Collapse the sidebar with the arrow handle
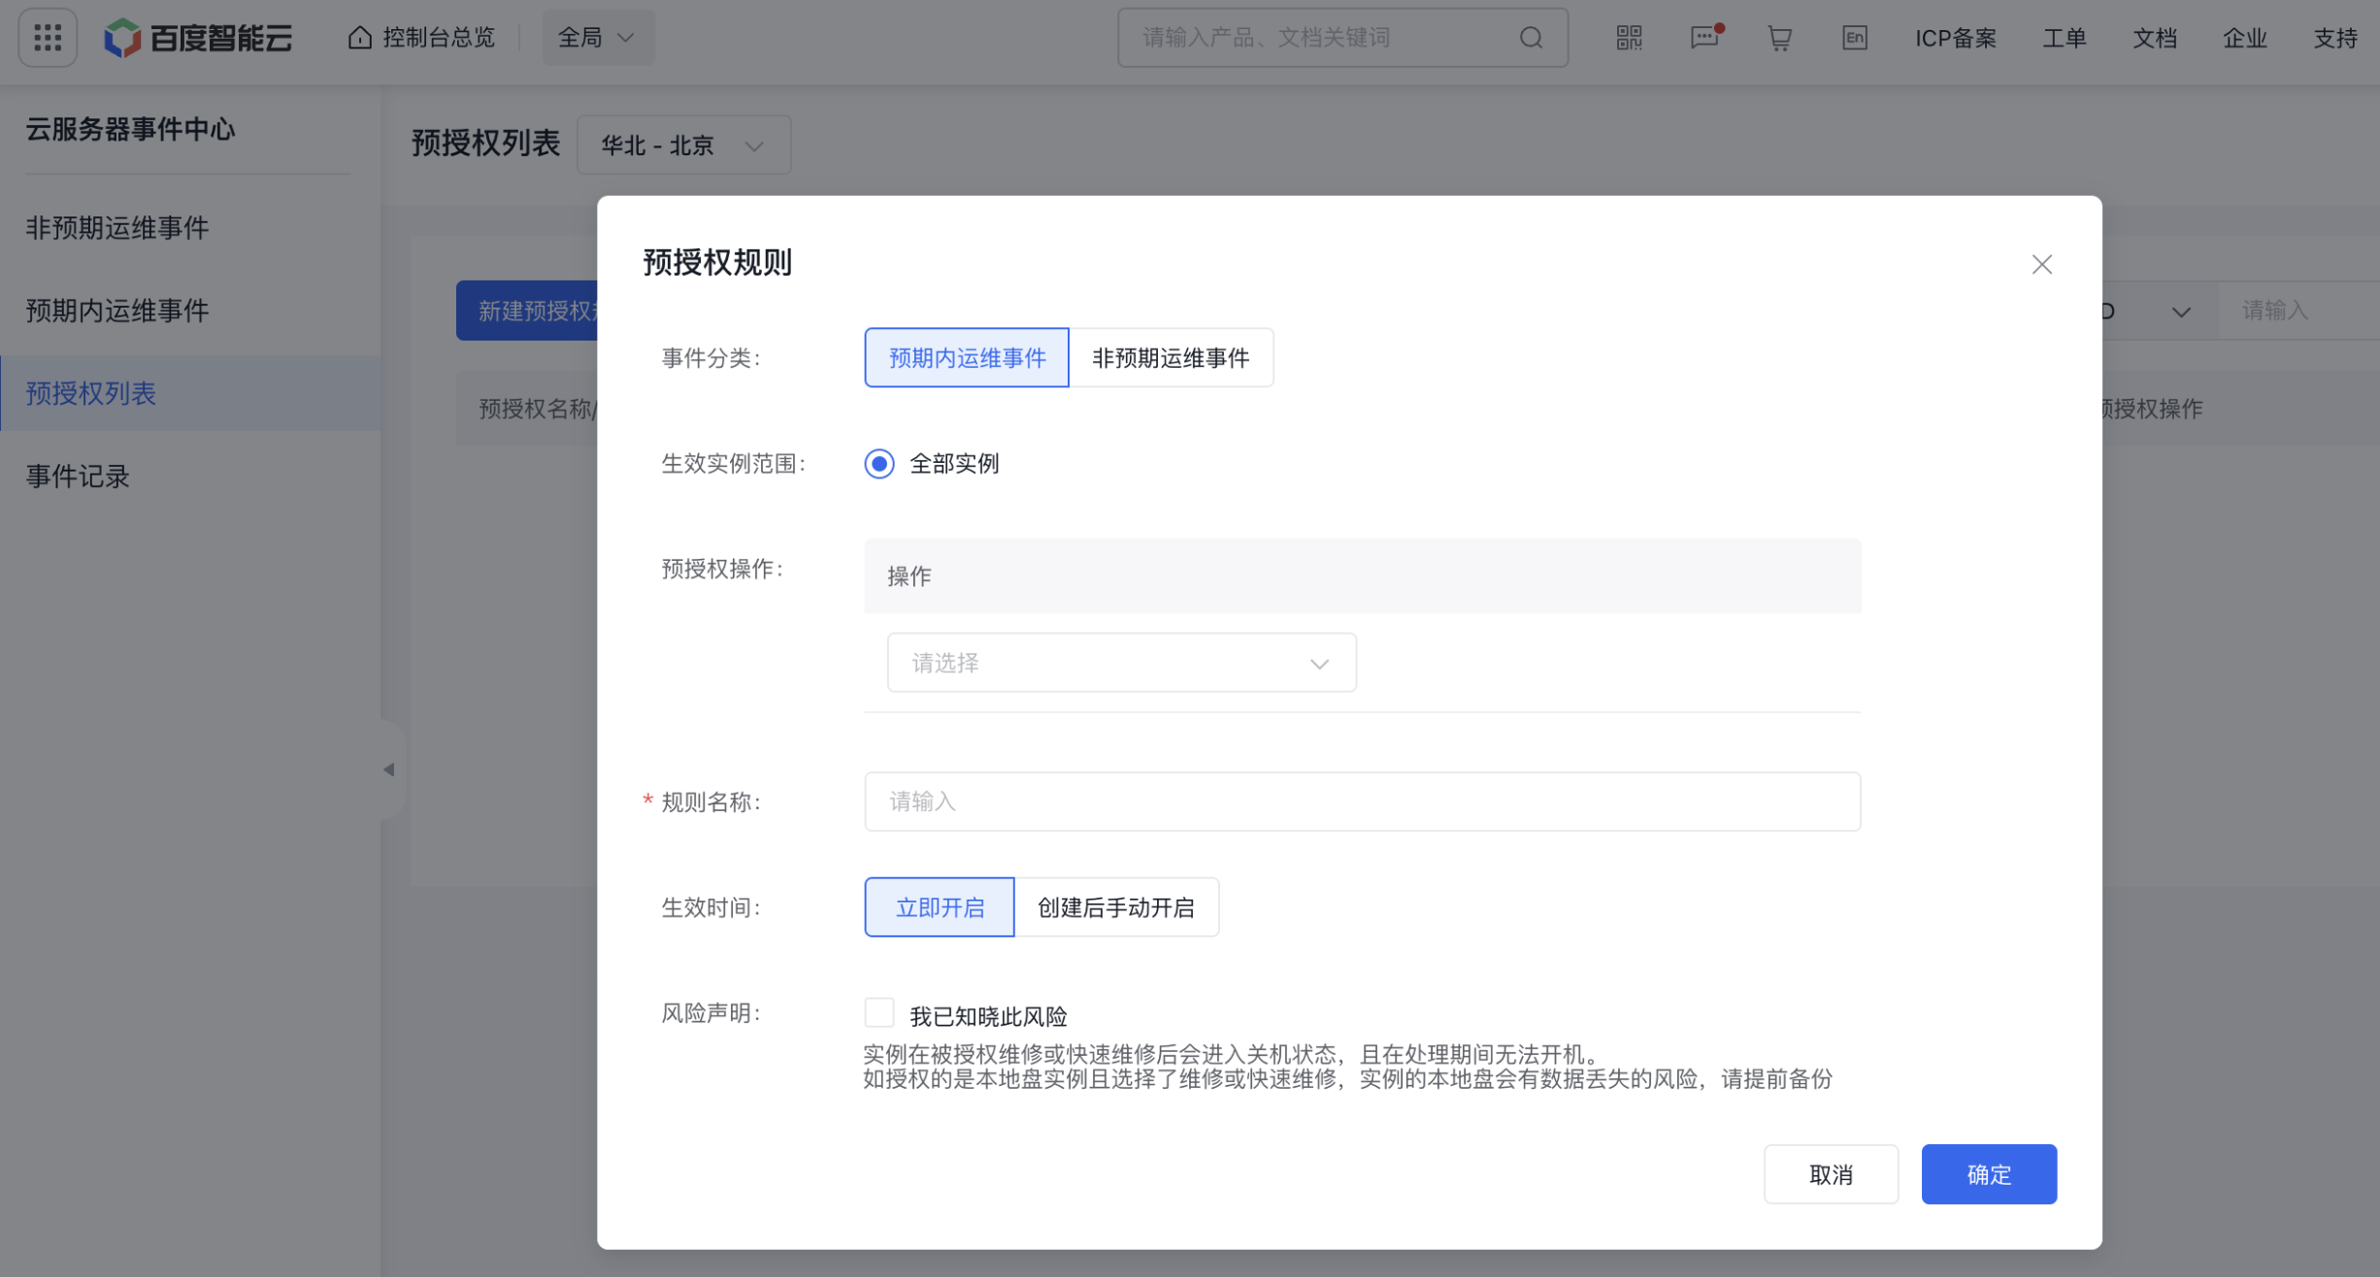This screenshot has width=2380, height=1277. pyautogui.click(x=390, y=769)
